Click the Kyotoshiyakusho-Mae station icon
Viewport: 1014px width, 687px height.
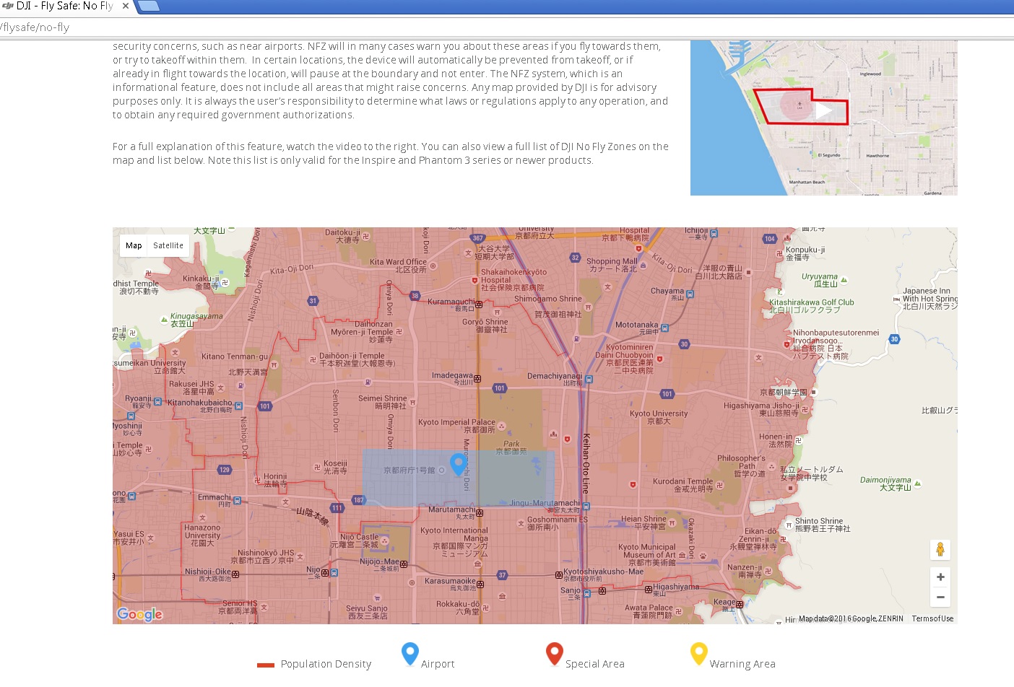pyautogui.click(x=559, y=575)
